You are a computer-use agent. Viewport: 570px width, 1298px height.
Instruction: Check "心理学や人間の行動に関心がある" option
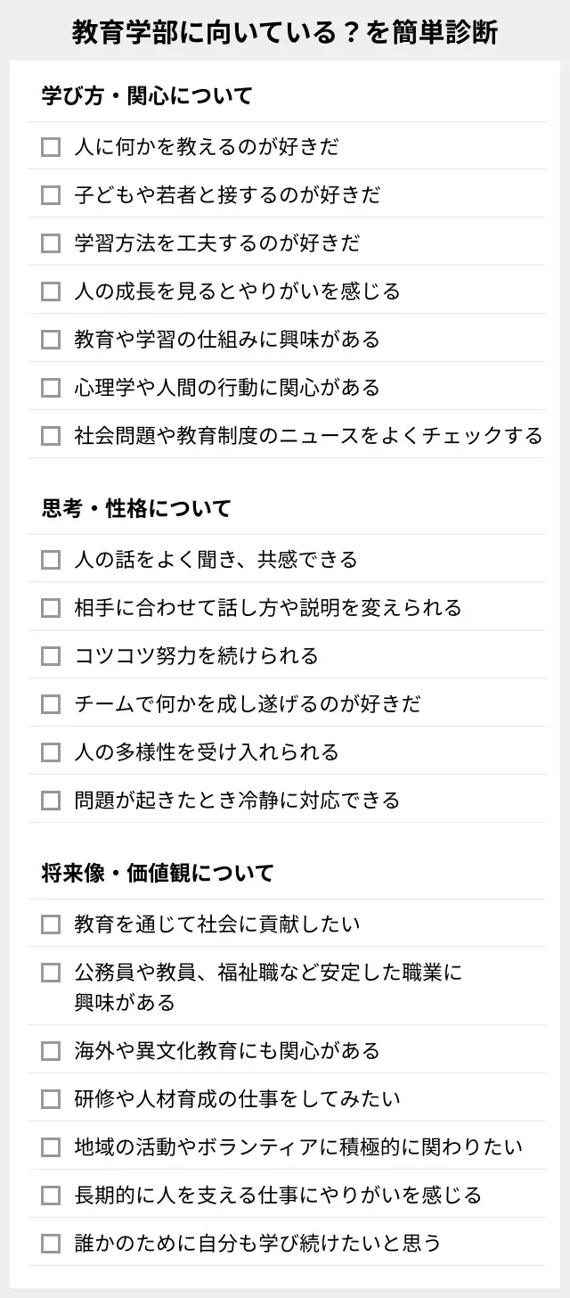point(51,388)
